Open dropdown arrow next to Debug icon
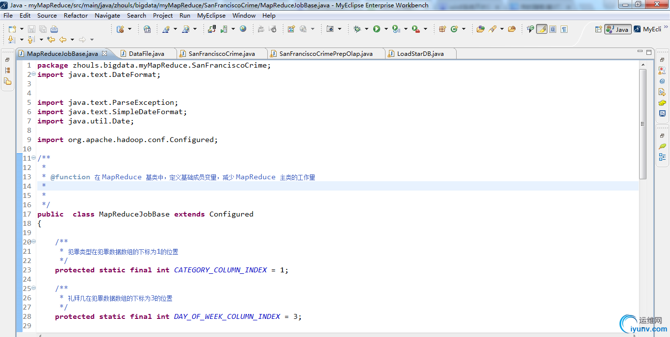 click(366, 29)
